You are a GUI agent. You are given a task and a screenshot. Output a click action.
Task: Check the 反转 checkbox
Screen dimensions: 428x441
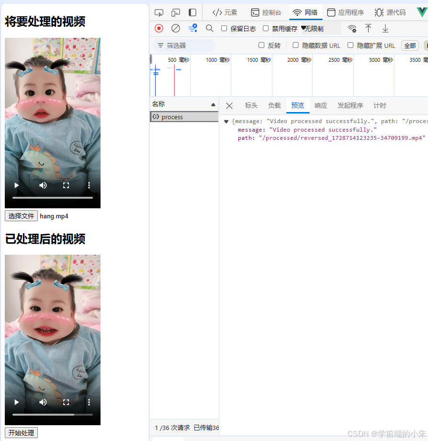tap(261, 45)
